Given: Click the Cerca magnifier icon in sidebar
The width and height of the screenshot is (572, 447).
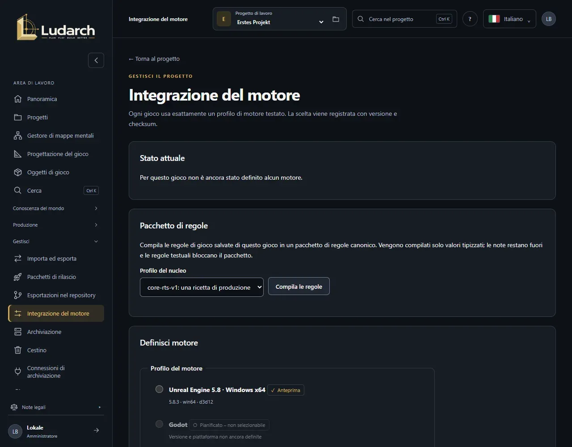Looking at the screenshot, I should [18, 190].
